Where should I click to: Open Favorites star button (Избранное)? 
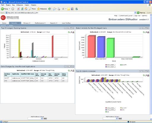[x=42, y=9]
